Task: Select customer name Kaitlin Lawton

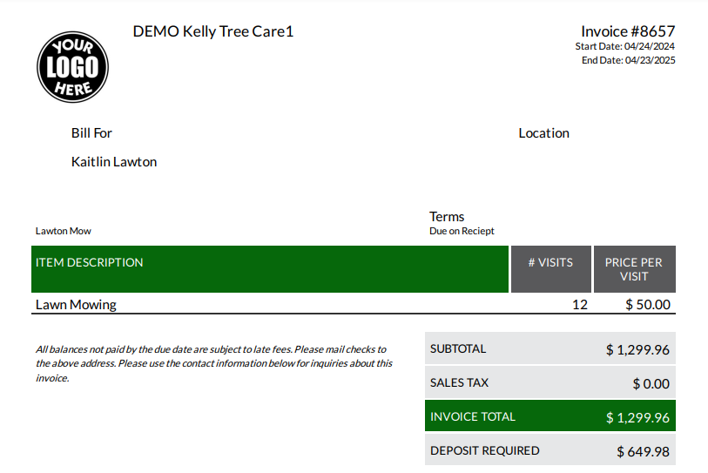Action: click(x=114, y=162)
